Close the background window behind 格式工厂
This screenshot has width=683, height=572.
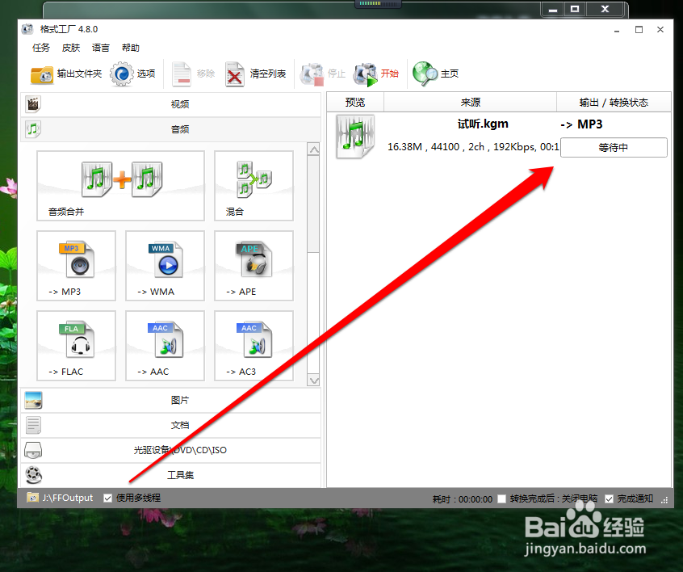click(605, 9)
